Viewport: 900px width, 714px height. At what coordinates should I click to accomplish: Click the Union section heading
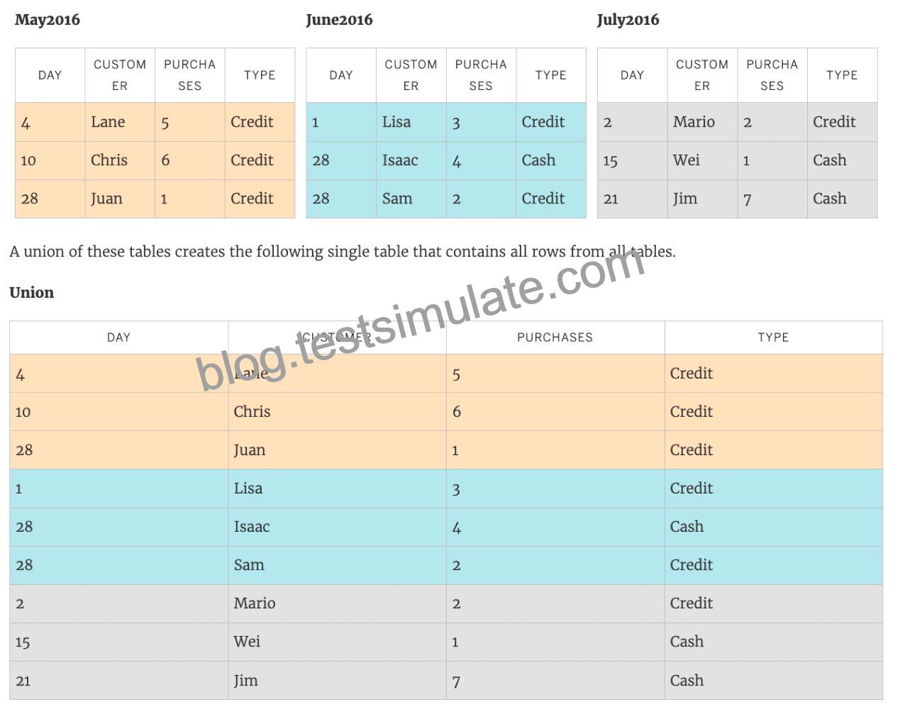pyautogui.click(x=32, y=293)
